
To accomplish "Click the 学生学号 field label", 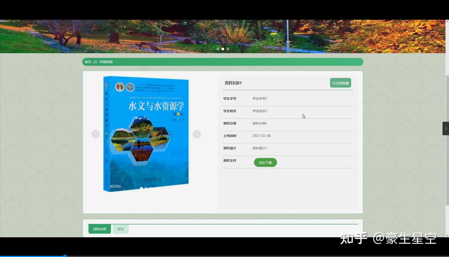I will tap(230, 99).
